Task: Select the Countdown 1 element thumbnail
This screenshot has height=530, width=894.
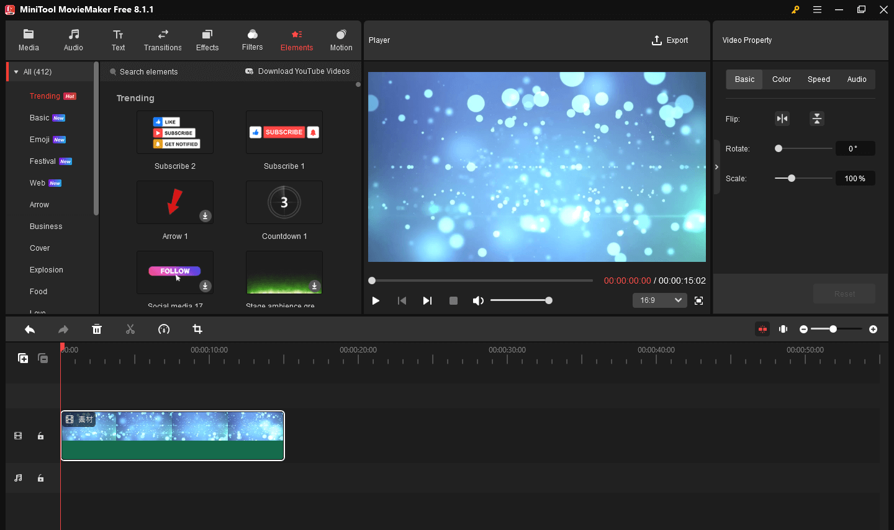Action: click(x=284, y=202)
